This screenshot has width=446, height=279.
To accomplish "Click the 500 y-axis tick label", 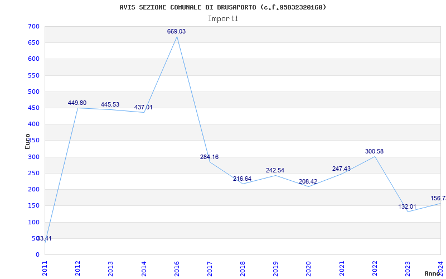I will coord(34,92).
